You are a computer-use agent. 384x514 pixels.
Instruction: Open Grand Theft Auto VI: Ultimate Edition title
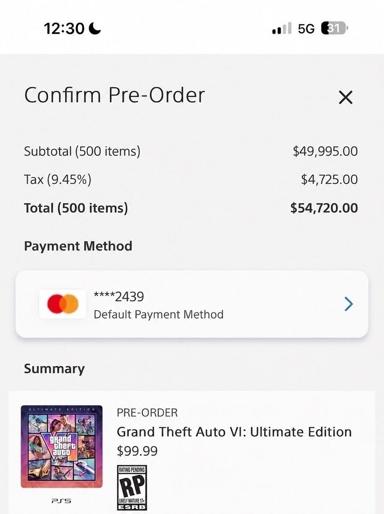(x=234, y=432)
